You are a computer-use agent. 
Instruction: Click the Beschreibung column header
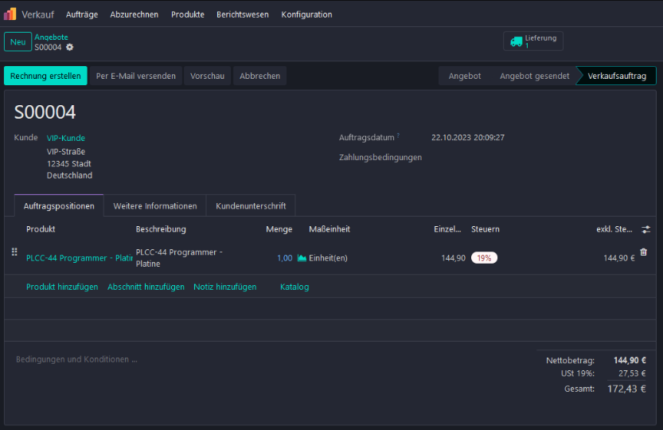(x=161, y=229)
